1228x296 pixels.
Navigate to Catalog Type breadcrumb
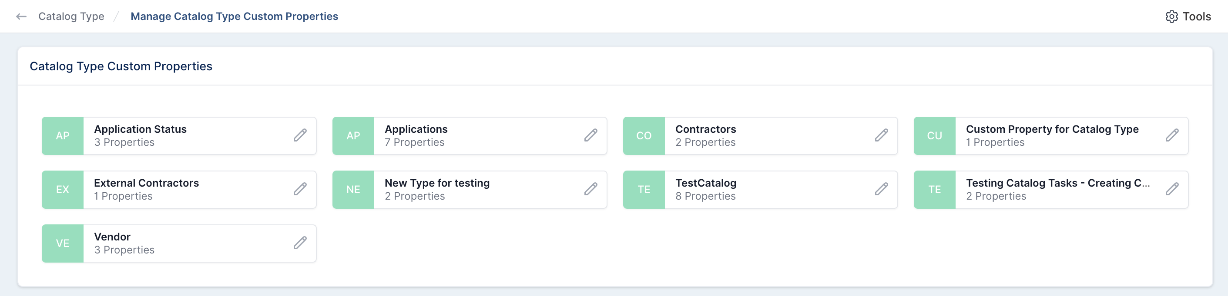pyautogui.click(x=71, y=16)
